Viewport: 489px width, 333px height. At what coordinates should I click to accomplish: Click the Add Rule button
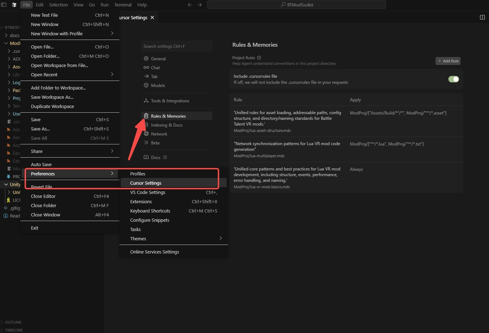click(x=448, y=61)
